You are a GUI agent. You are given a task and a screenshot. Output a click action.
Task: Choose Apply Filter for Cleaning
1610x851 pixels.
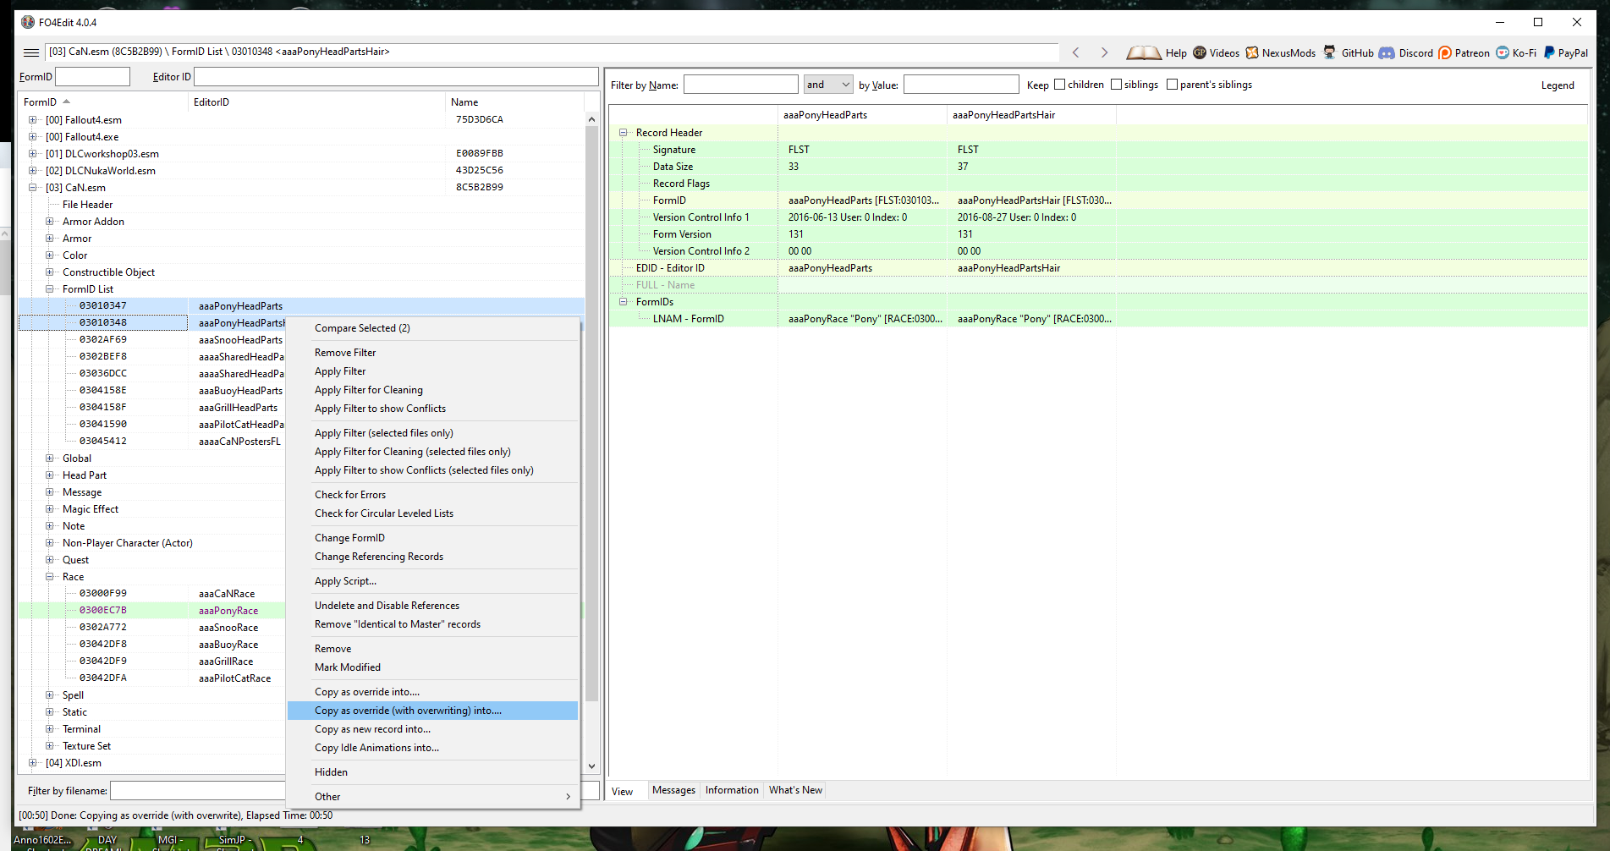click(x=433, y=390)
